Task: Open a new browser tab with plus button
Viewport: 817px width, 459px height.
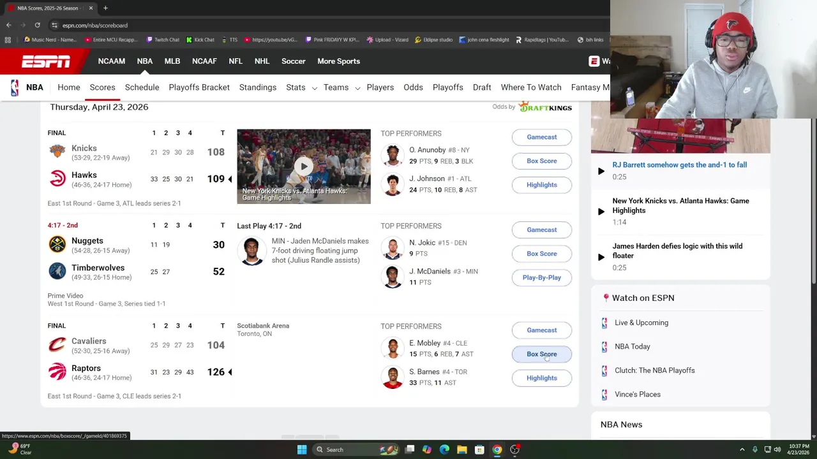Action: coord(105,8)
